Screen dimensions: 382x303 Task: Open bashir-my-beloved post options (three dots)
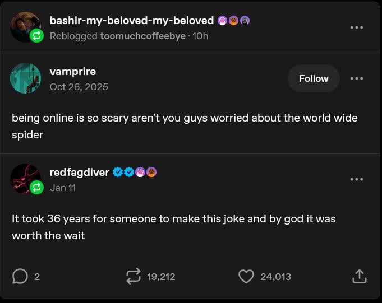[x=356, y=27]
